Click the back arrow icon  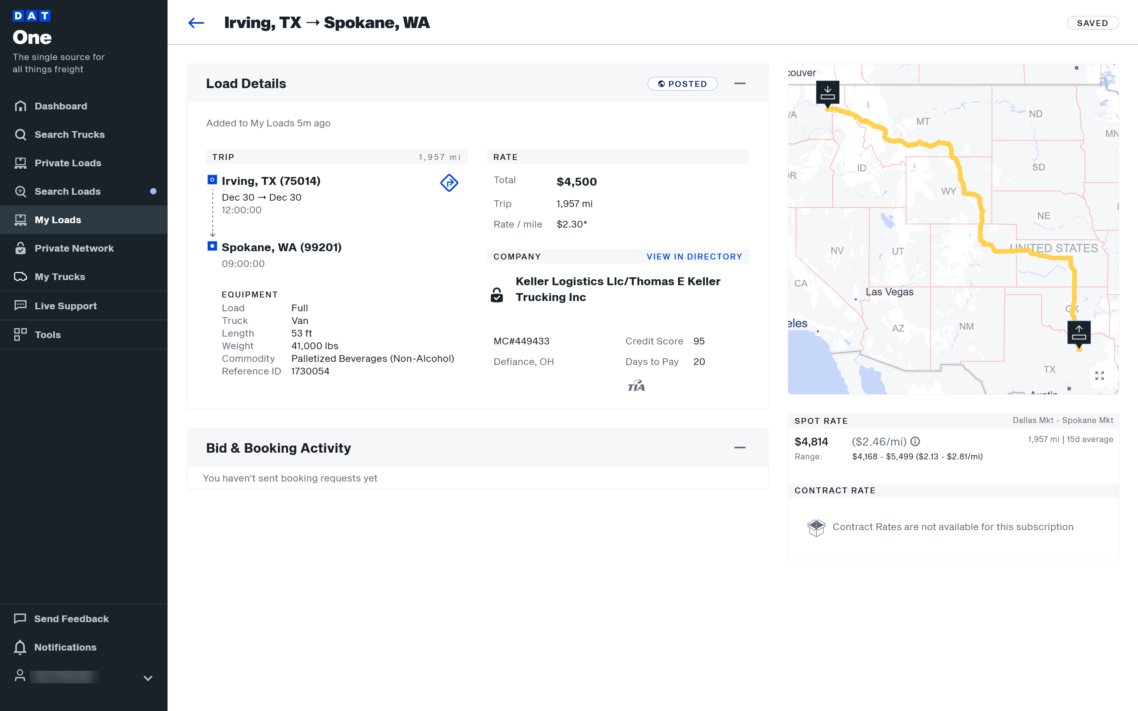point(196,23)
